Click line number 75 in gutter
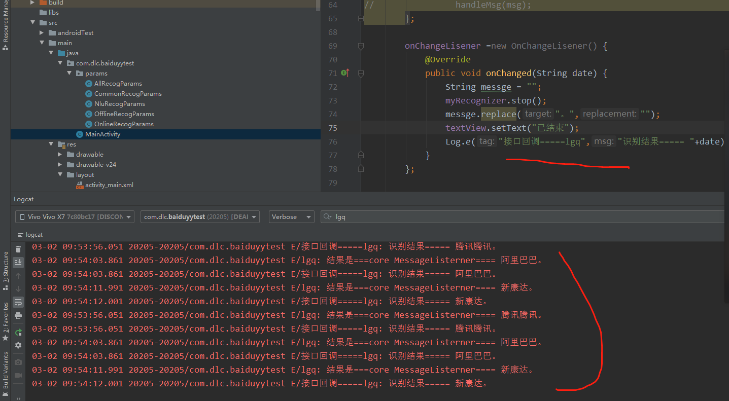729x401 pixels. [332, 128]
